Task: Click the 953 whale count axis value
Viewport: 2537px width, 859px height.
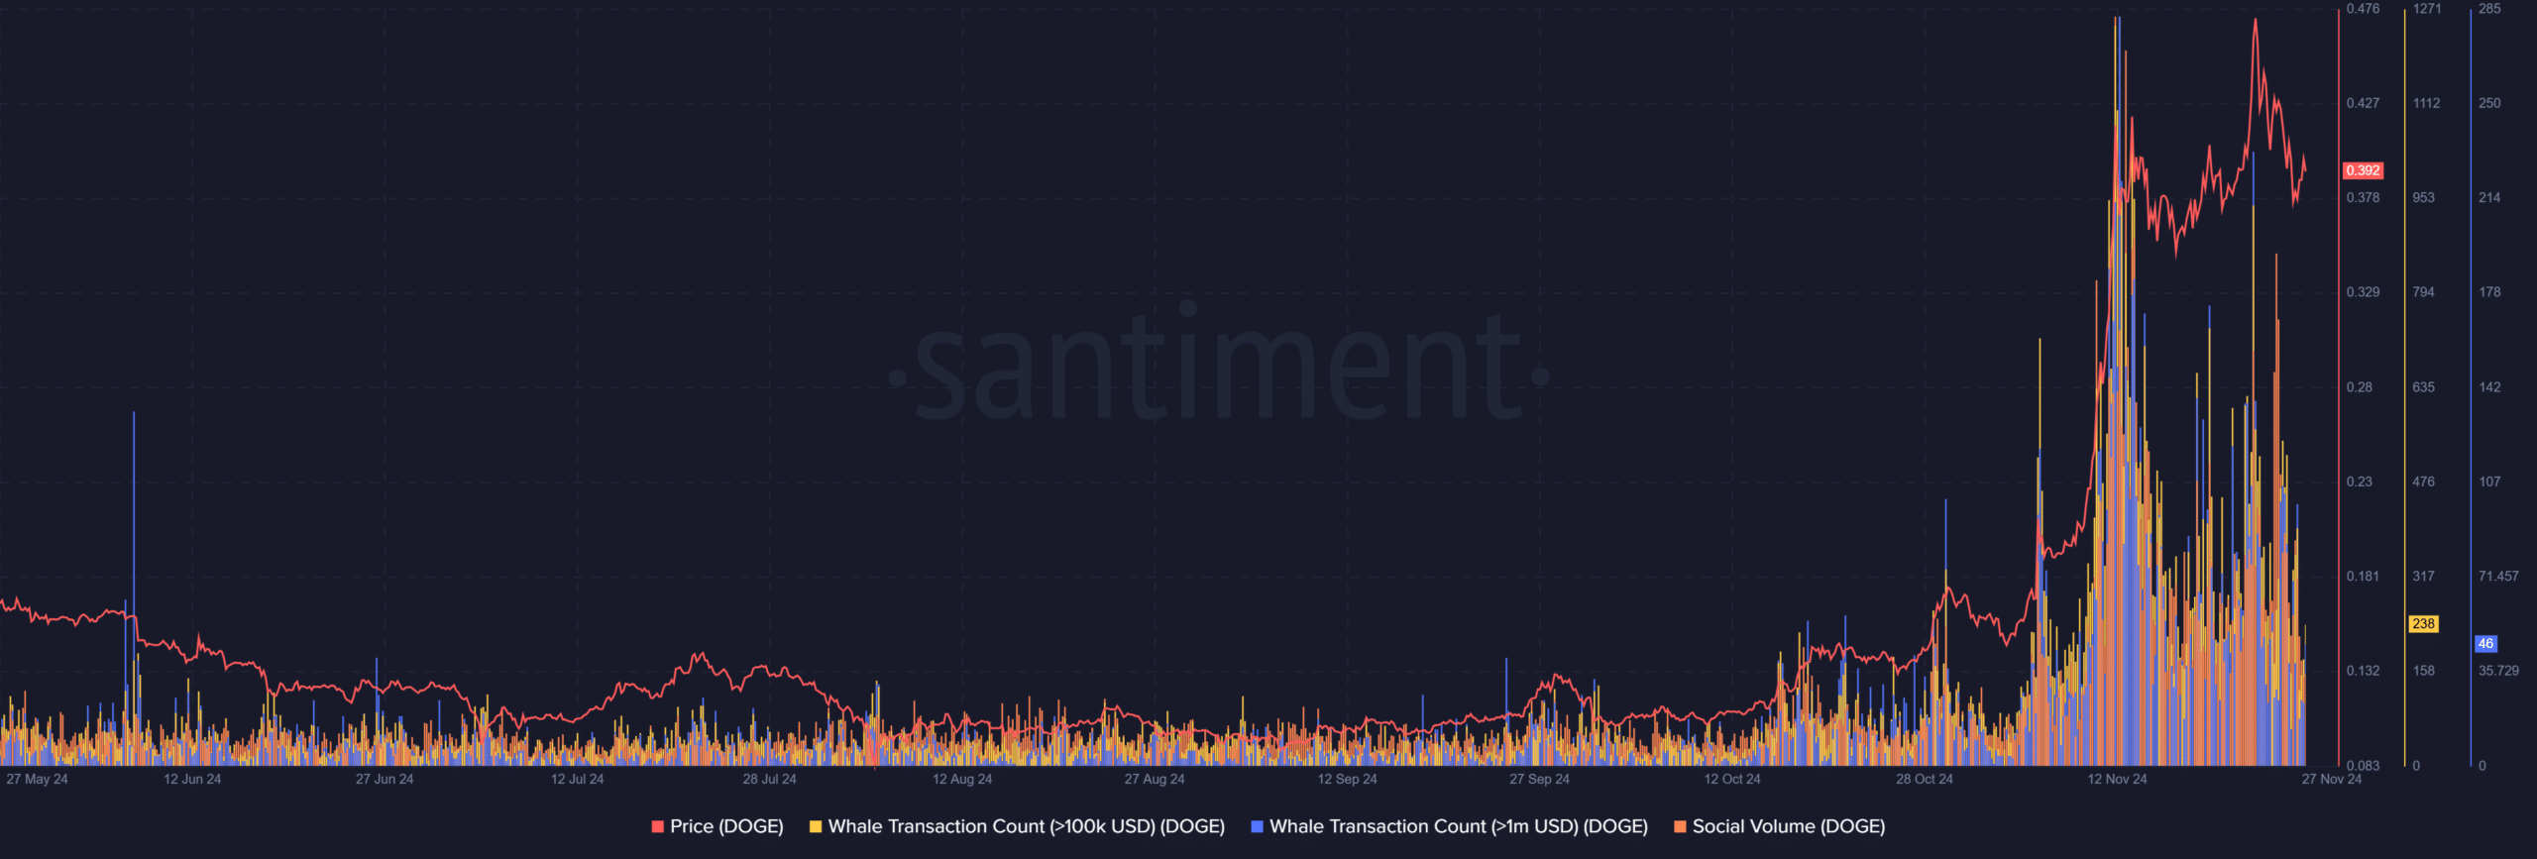Action: 2423,197
